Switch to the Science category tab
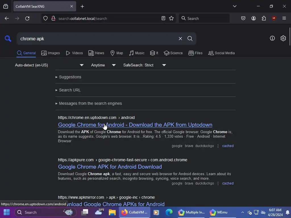The width and height of the screenshot is (291, 218). [x=173, y=53]
